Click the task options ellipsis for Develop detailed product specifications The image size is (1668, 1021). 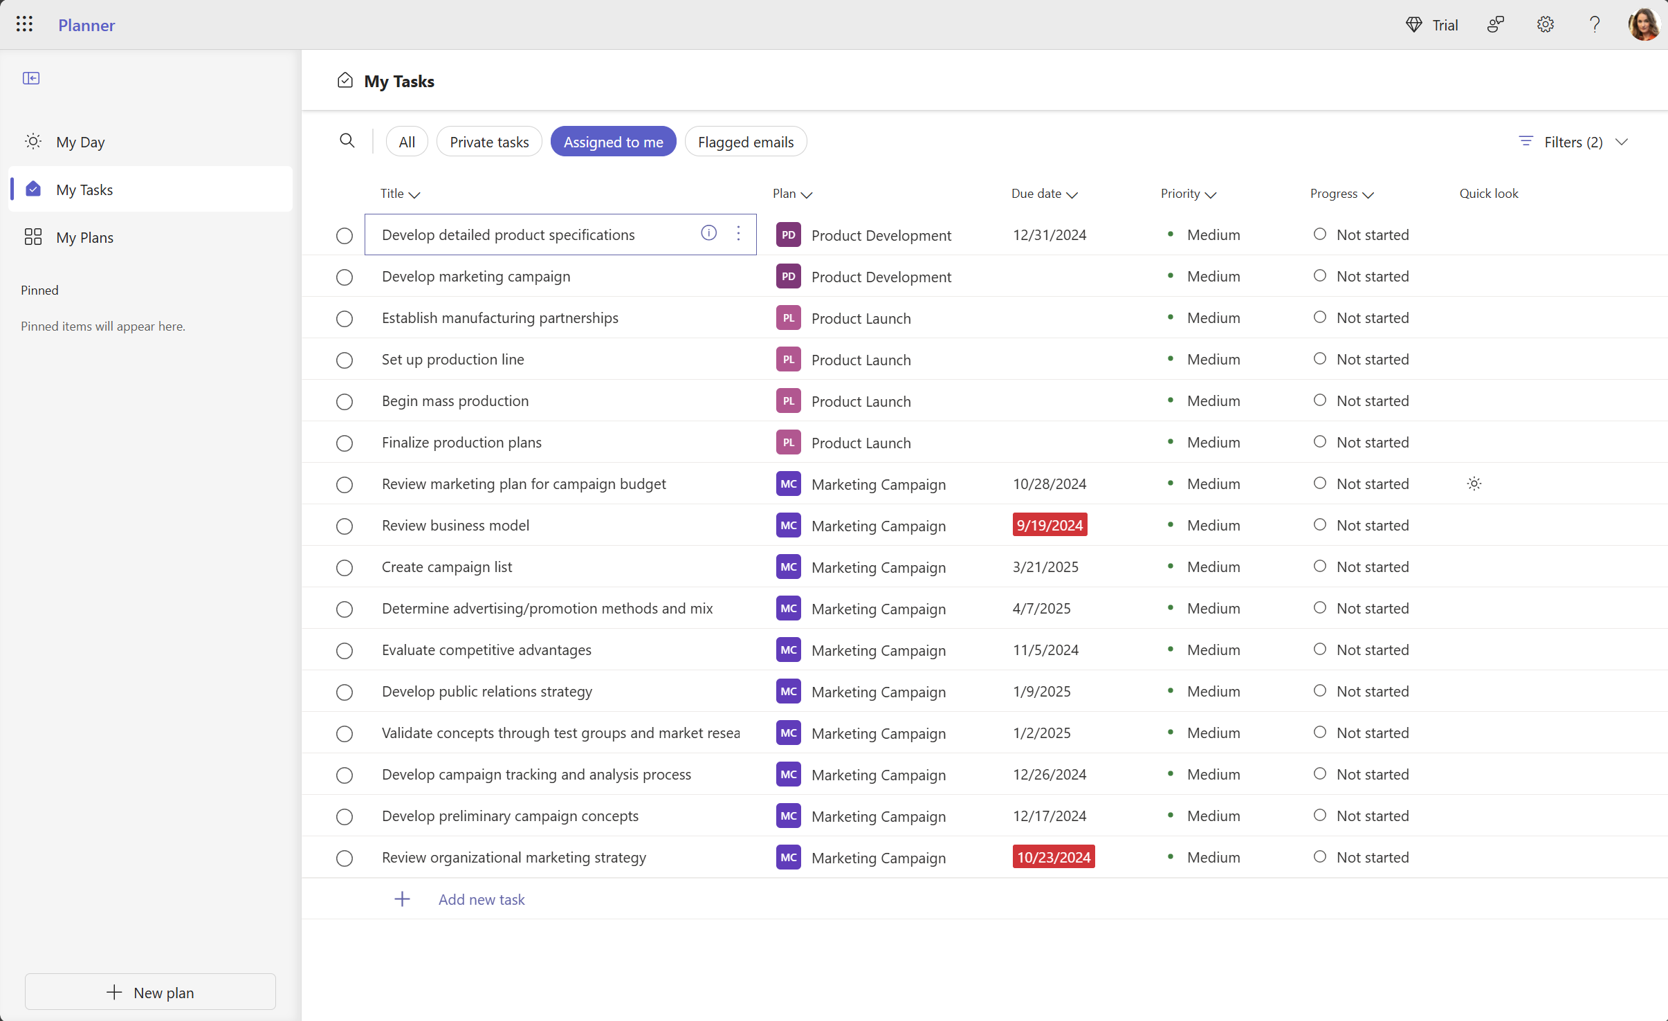pyautogui.click(x=739, y=234)
